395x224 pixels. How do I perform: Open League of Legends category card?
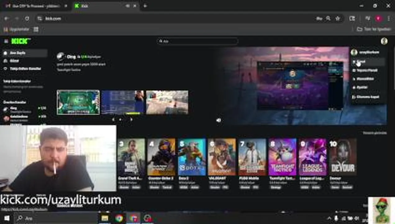[x=313, y=164]
